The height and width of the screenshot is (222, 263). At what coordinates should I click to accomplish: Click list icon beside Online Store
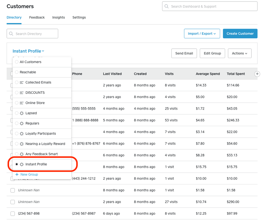[x=22, y=103]
